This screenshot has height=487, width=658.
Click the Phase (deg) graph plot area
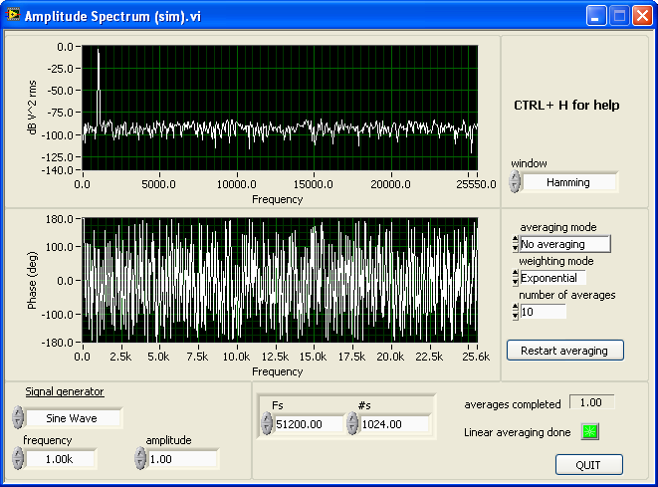[280, 280]
